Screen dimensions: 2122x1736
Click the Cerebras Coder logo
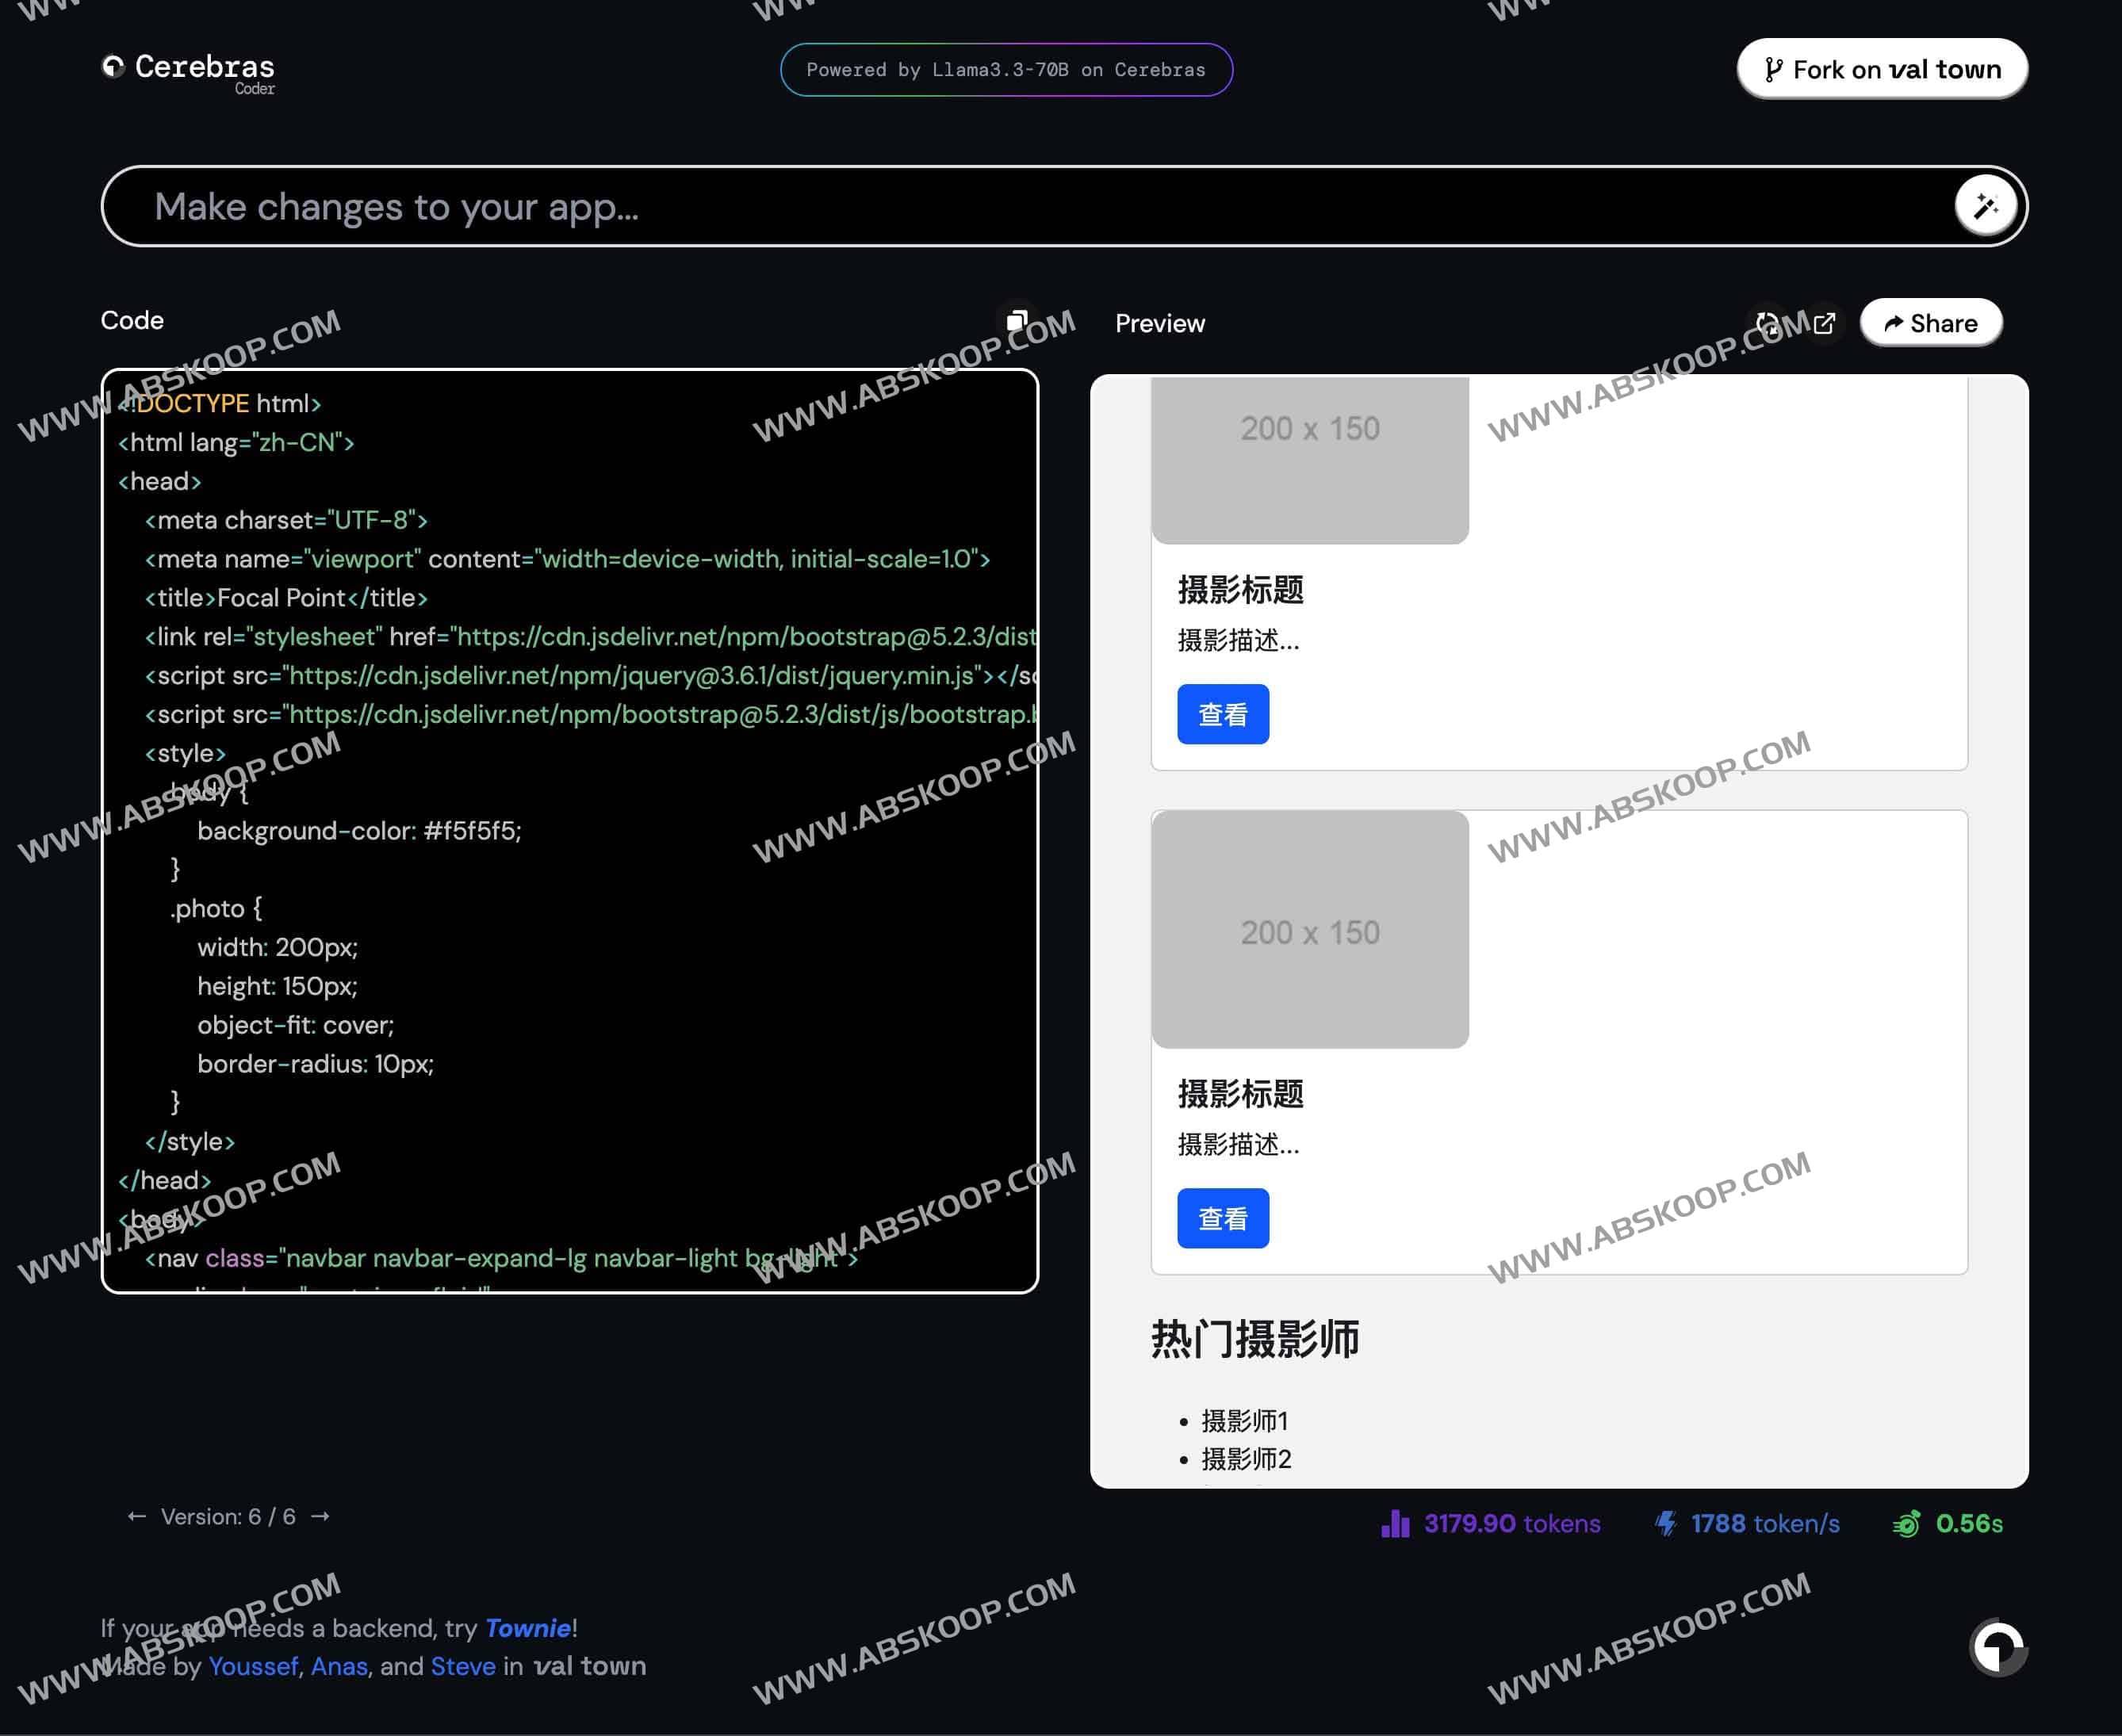point(188,70)
